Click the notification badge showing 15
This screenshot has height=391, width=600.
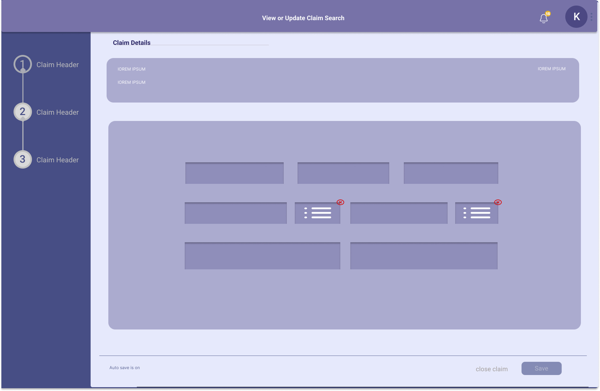point(548,14)
